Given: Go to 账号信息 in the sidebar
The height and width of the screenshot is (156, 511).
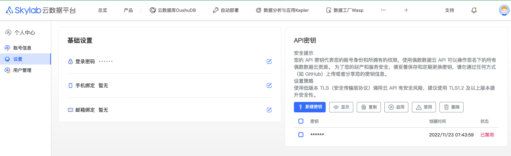Looking at the screenshot, I should coord(22,48).
